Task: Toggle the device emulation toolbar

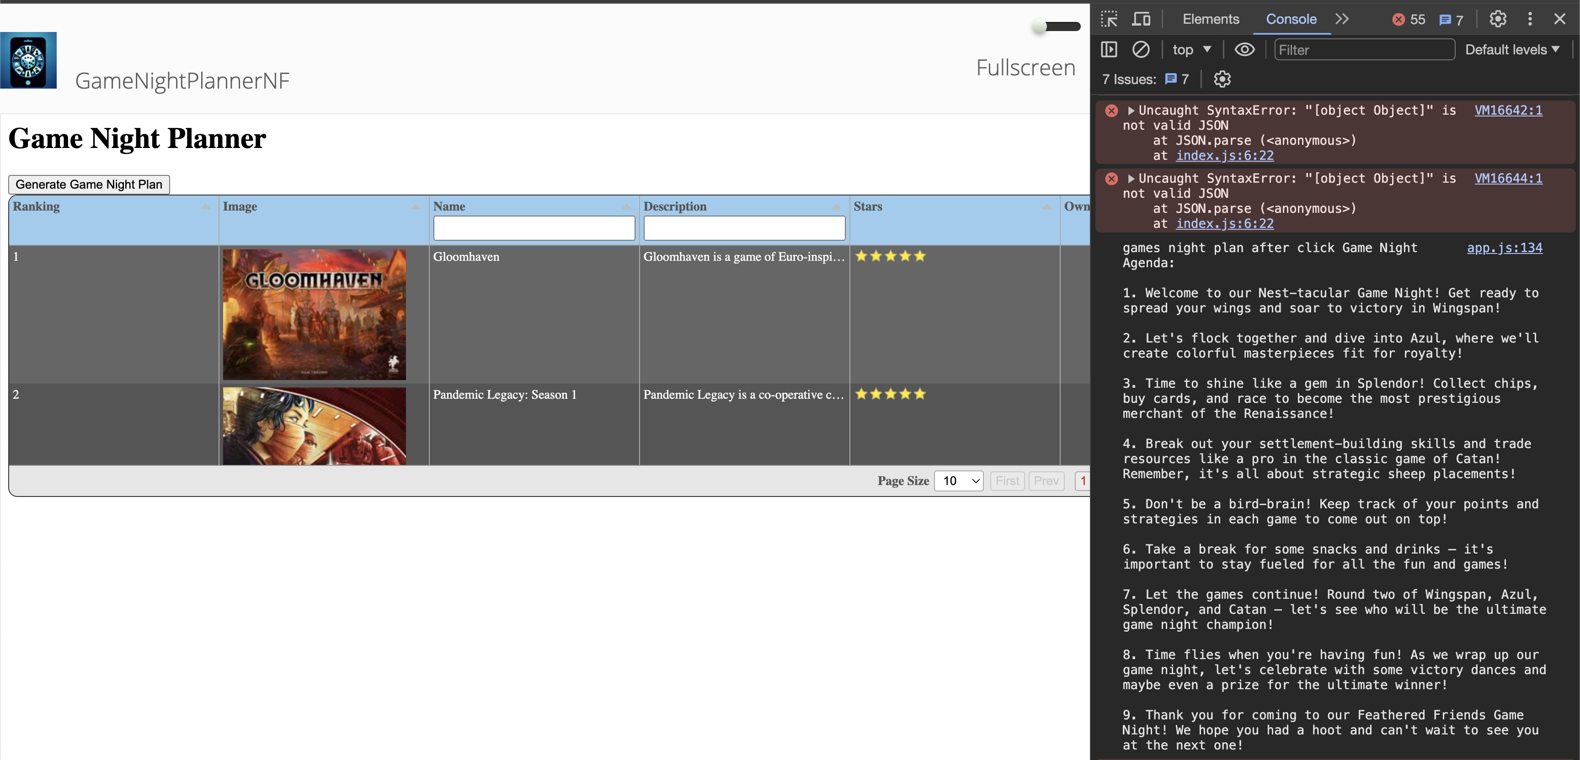Action: pyautogui.click(x=1141, y=19)
